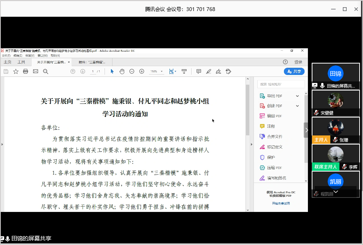Open the fit page options icon
The width and height of the screenshot is (363, 245).
(173, 72)
